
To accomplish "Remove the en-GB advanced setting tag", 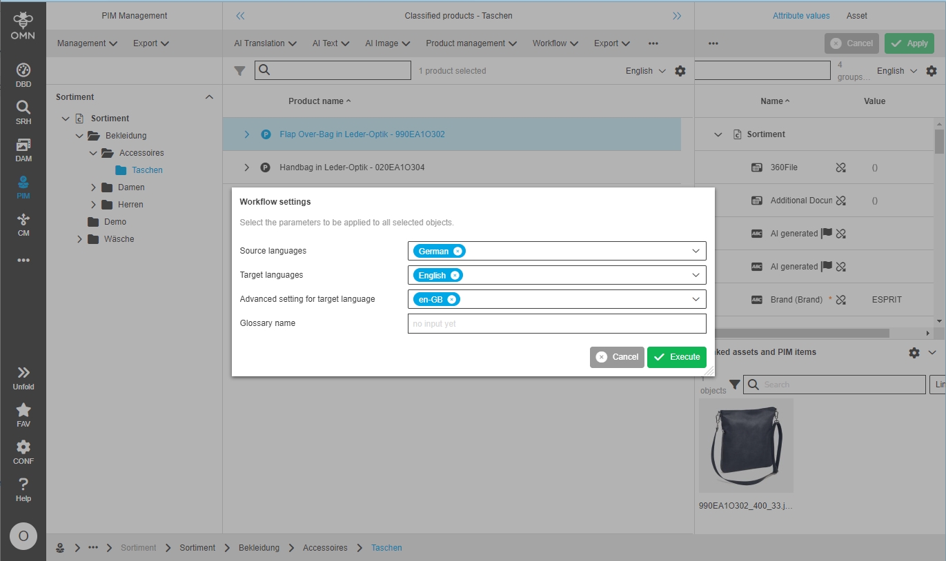I will tap(451, 300).
